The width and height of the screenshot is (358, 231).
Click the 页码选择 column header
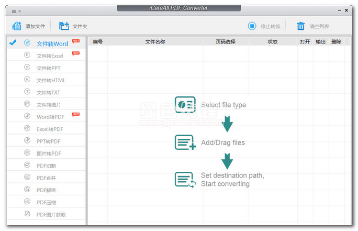226,41
